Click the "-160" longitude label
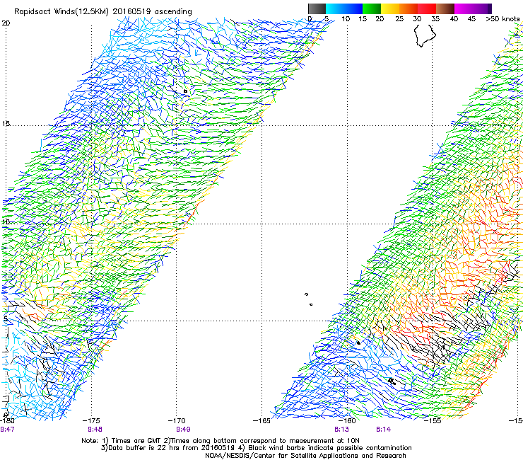Image resolution: width=523 pixels, height=460 pixels. (347, 420)
